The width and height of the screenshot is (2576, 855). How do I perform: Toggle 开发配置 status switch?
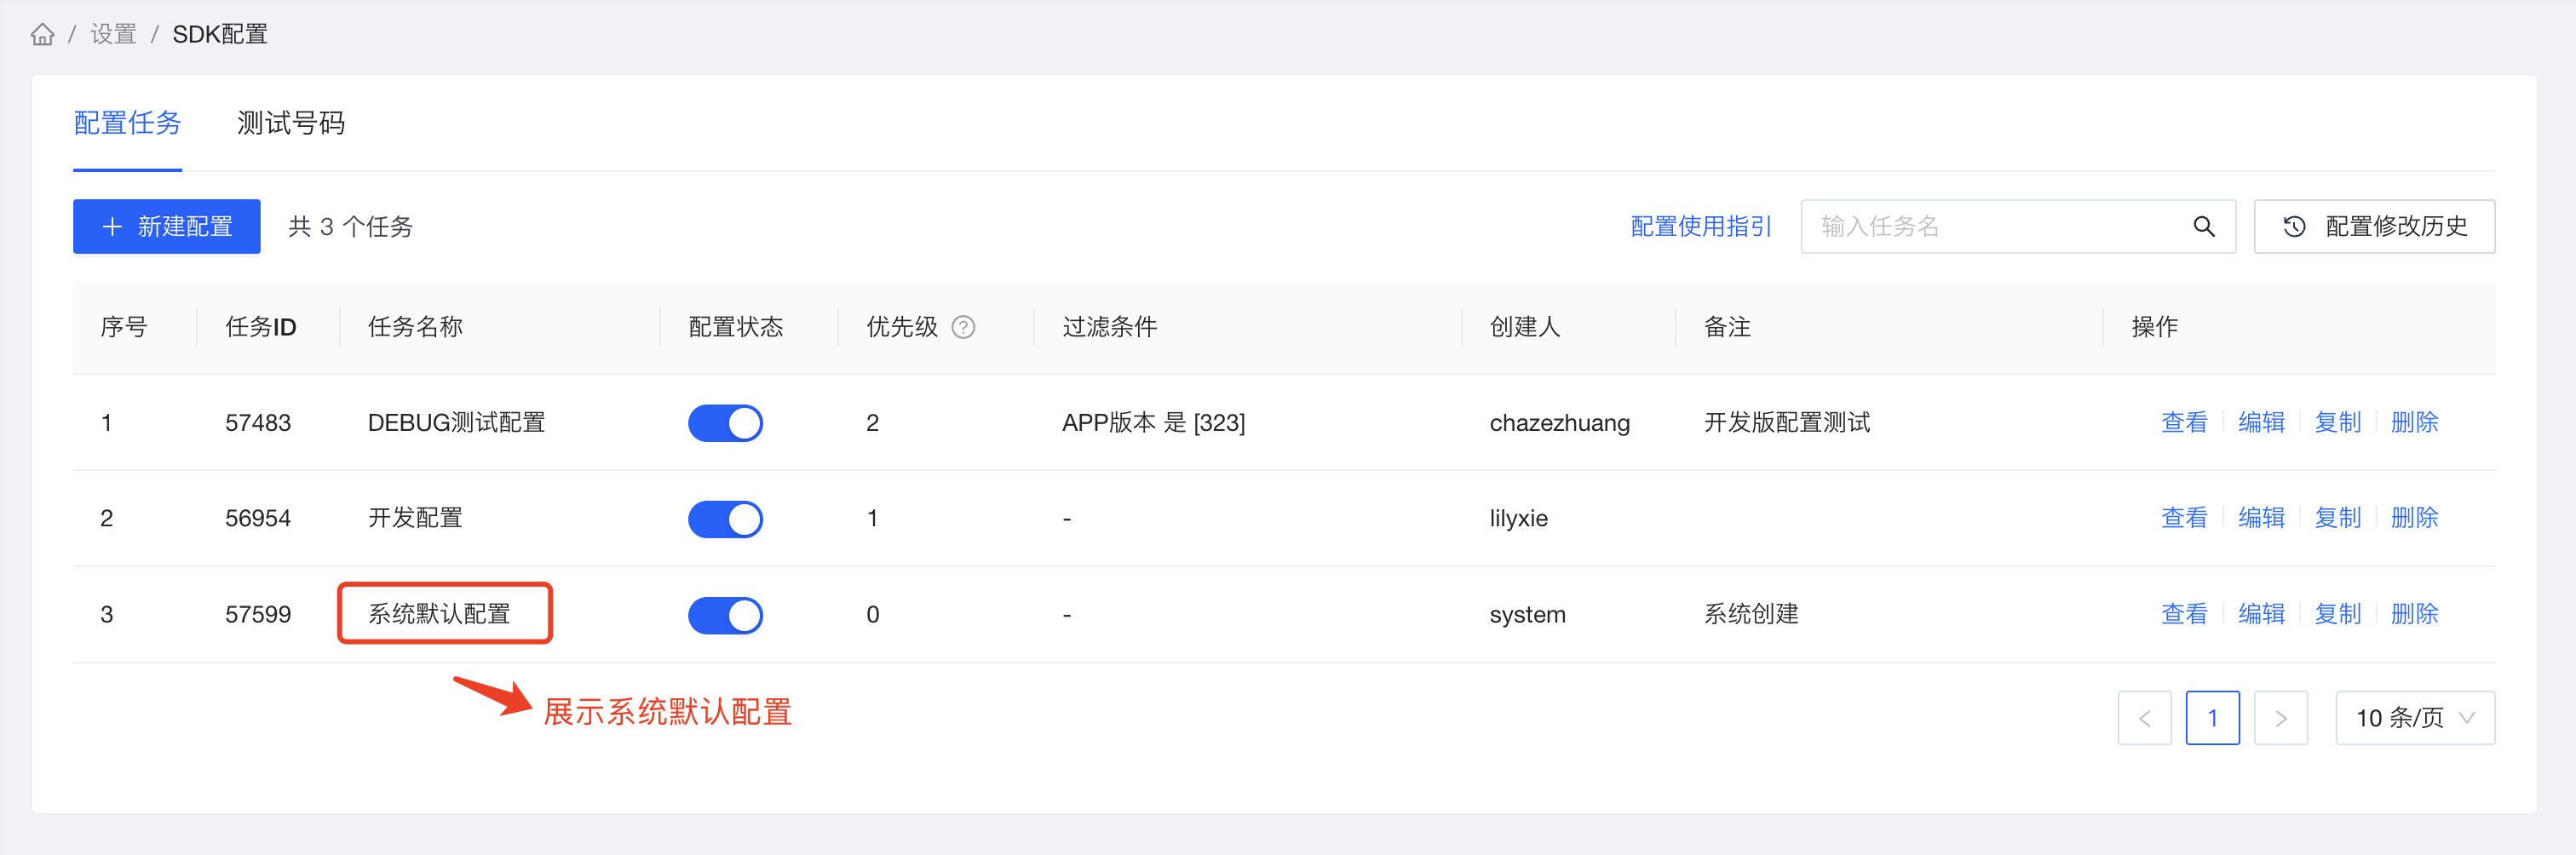pyautogui.click(x=725, y=519)
